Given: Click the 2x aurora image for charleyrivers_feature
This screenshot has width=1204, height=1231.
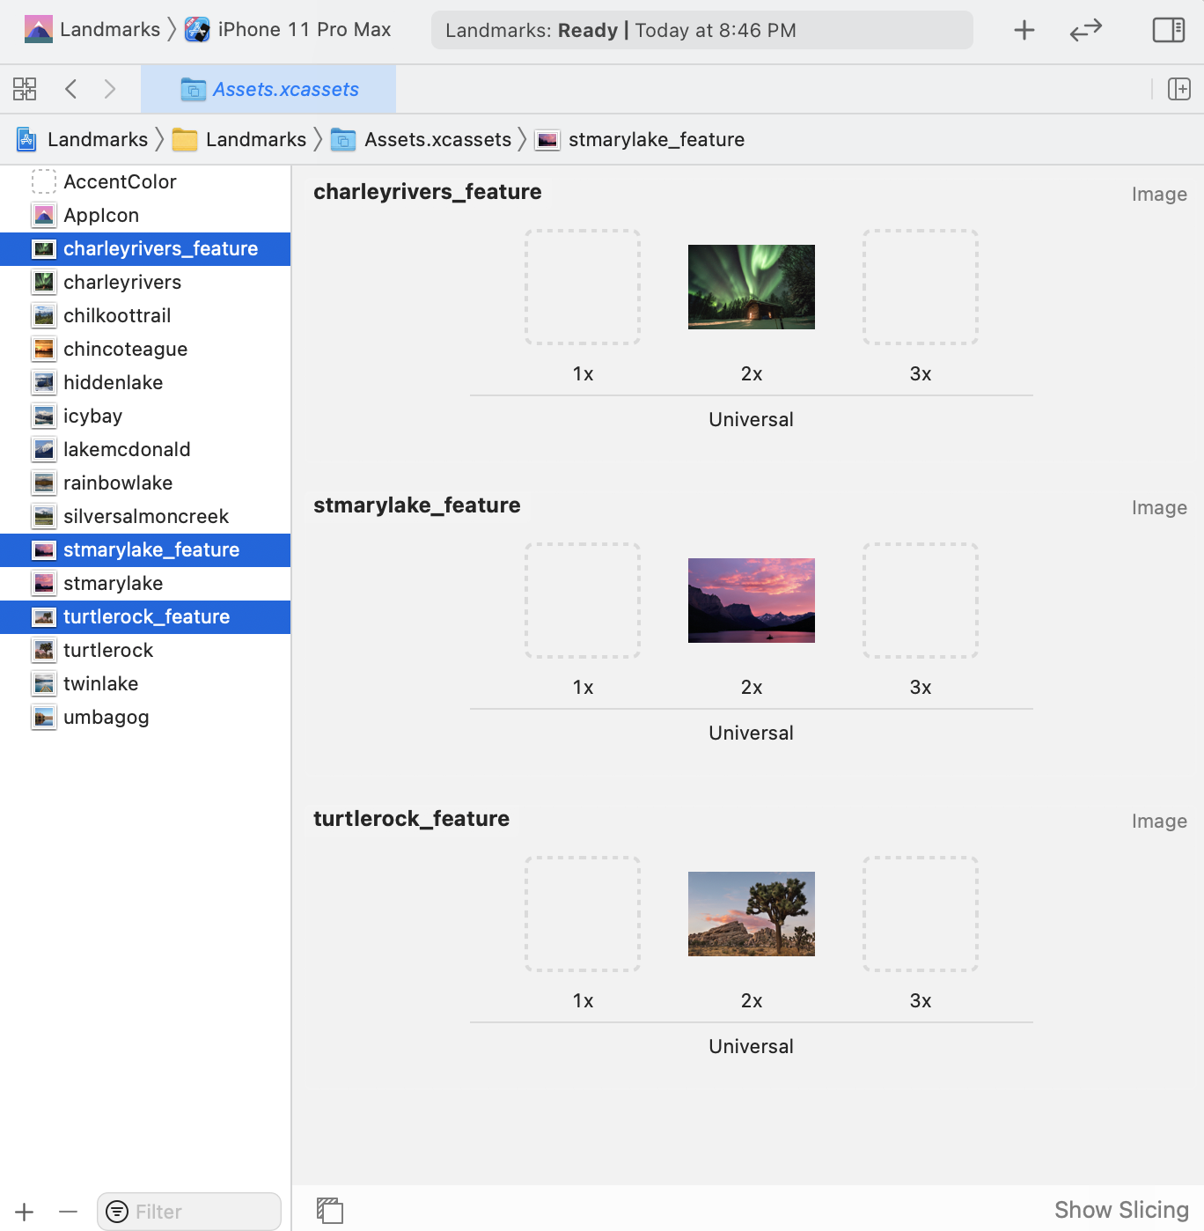Looking at the screenshot, I should (751, 287).
